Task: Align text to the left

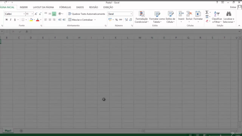Action: point(46,20)
